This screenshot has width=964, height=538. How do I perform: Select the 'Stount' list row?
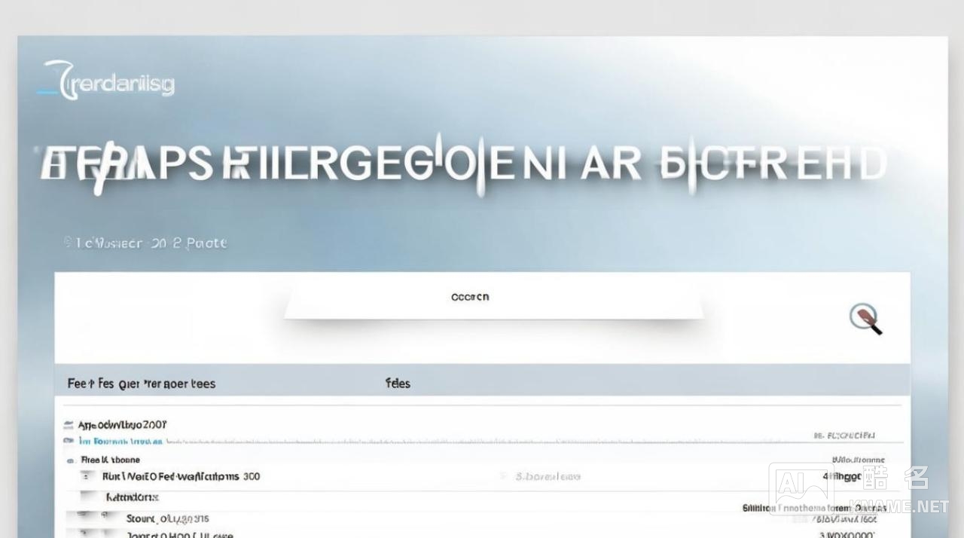pos(167,518)
